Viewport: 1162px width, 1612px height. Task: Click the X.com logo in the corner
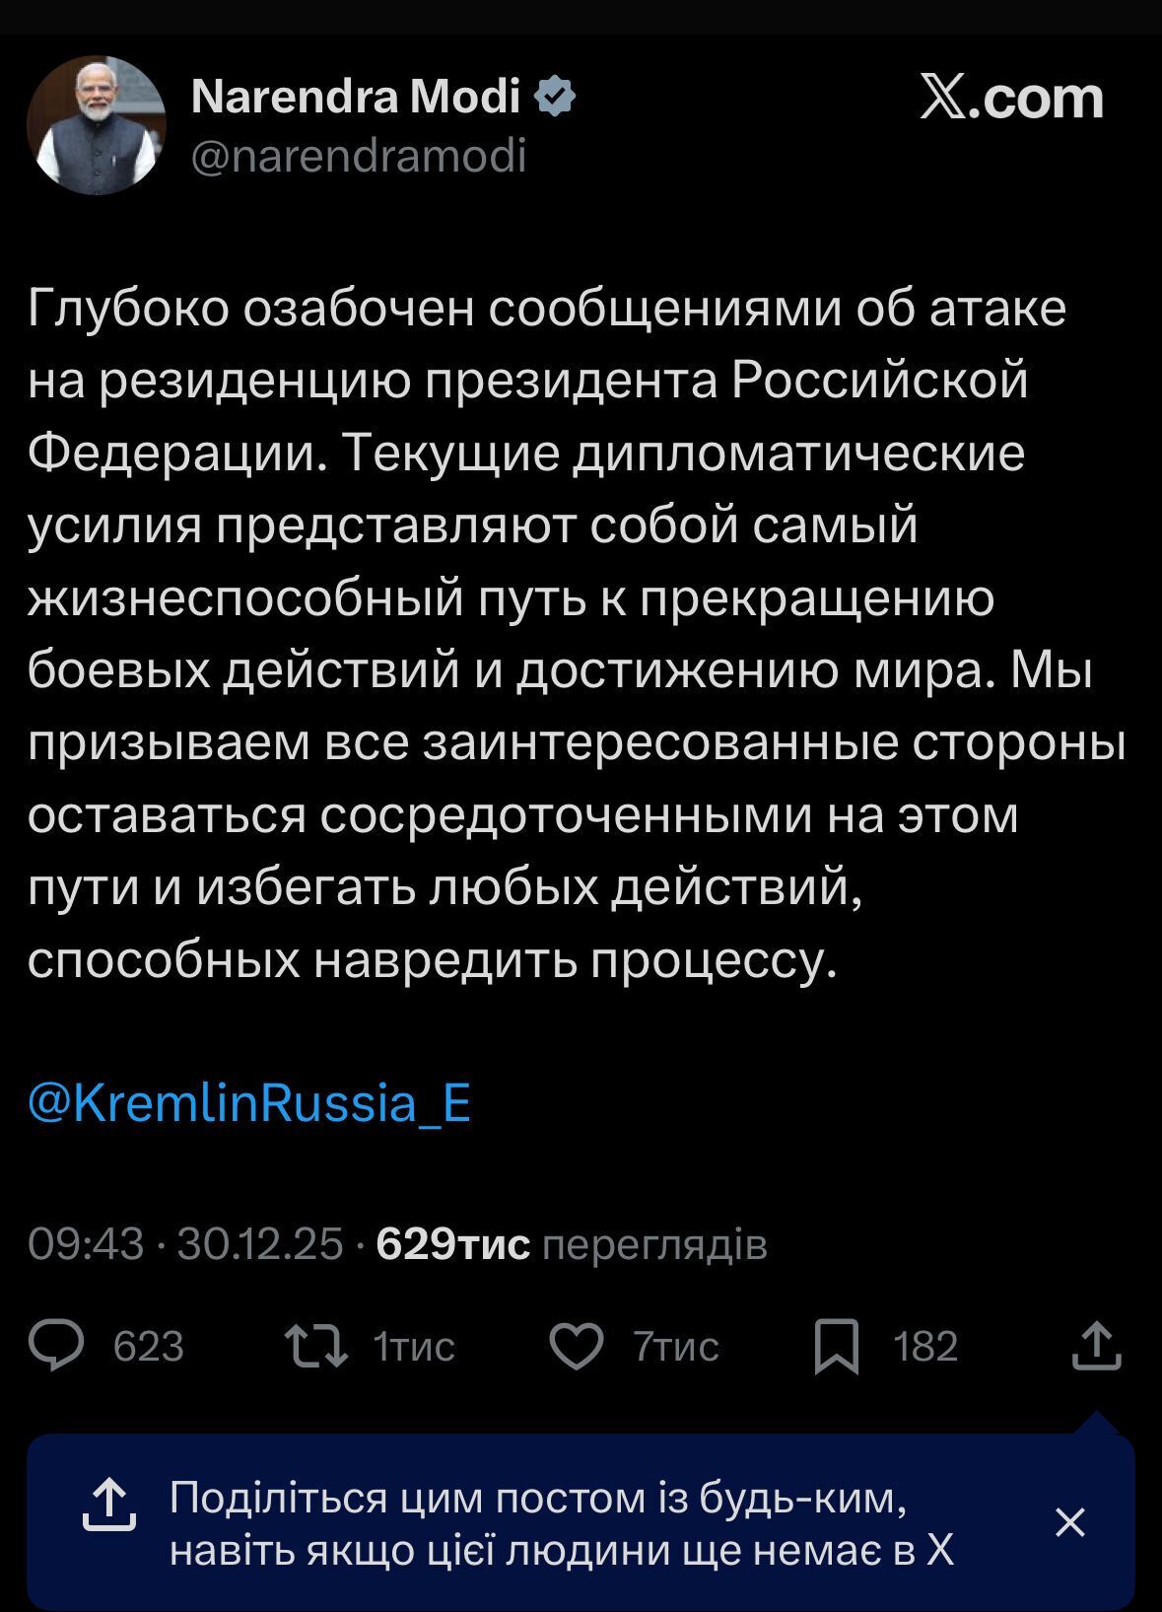point(1012,98)
